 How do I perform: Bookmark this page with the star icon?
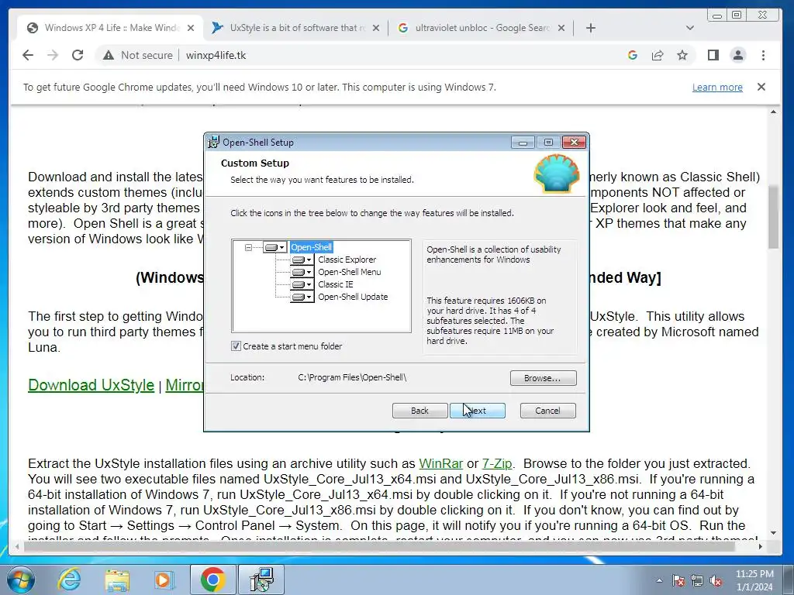[x=682, y=55]
